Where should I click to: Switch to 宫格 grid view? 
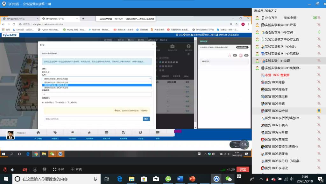76,170
